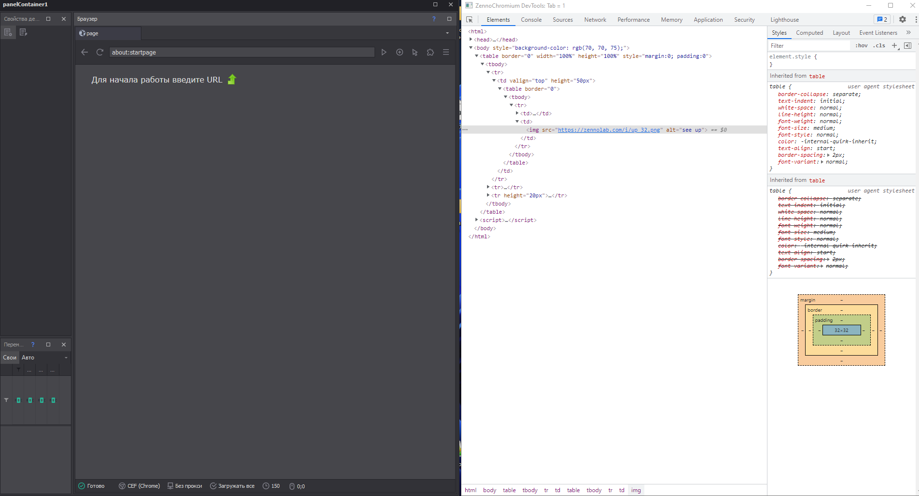Switch to the Layout styles tab
This screenshot has width=919, height=496.
841,33
